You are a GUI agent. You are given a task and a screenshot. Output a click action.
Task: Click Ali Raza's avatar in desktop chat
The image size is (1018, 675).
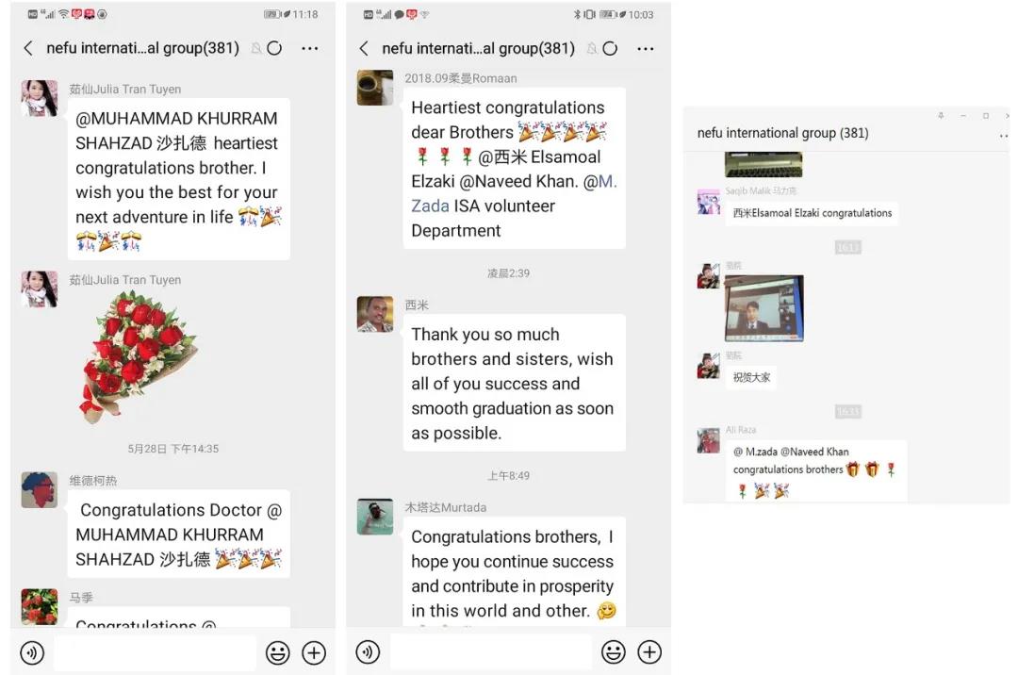(x=709, y=440)
